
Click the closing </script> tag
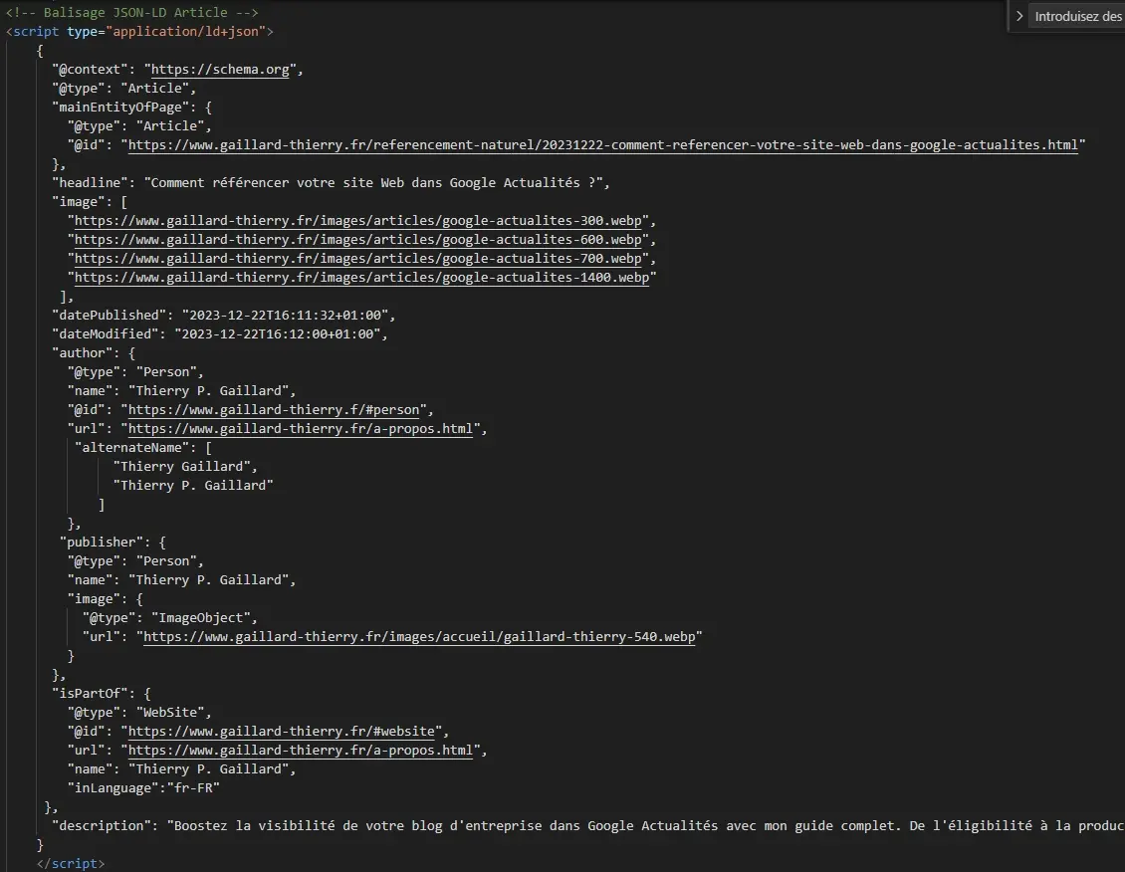click(x=71, y=863)
